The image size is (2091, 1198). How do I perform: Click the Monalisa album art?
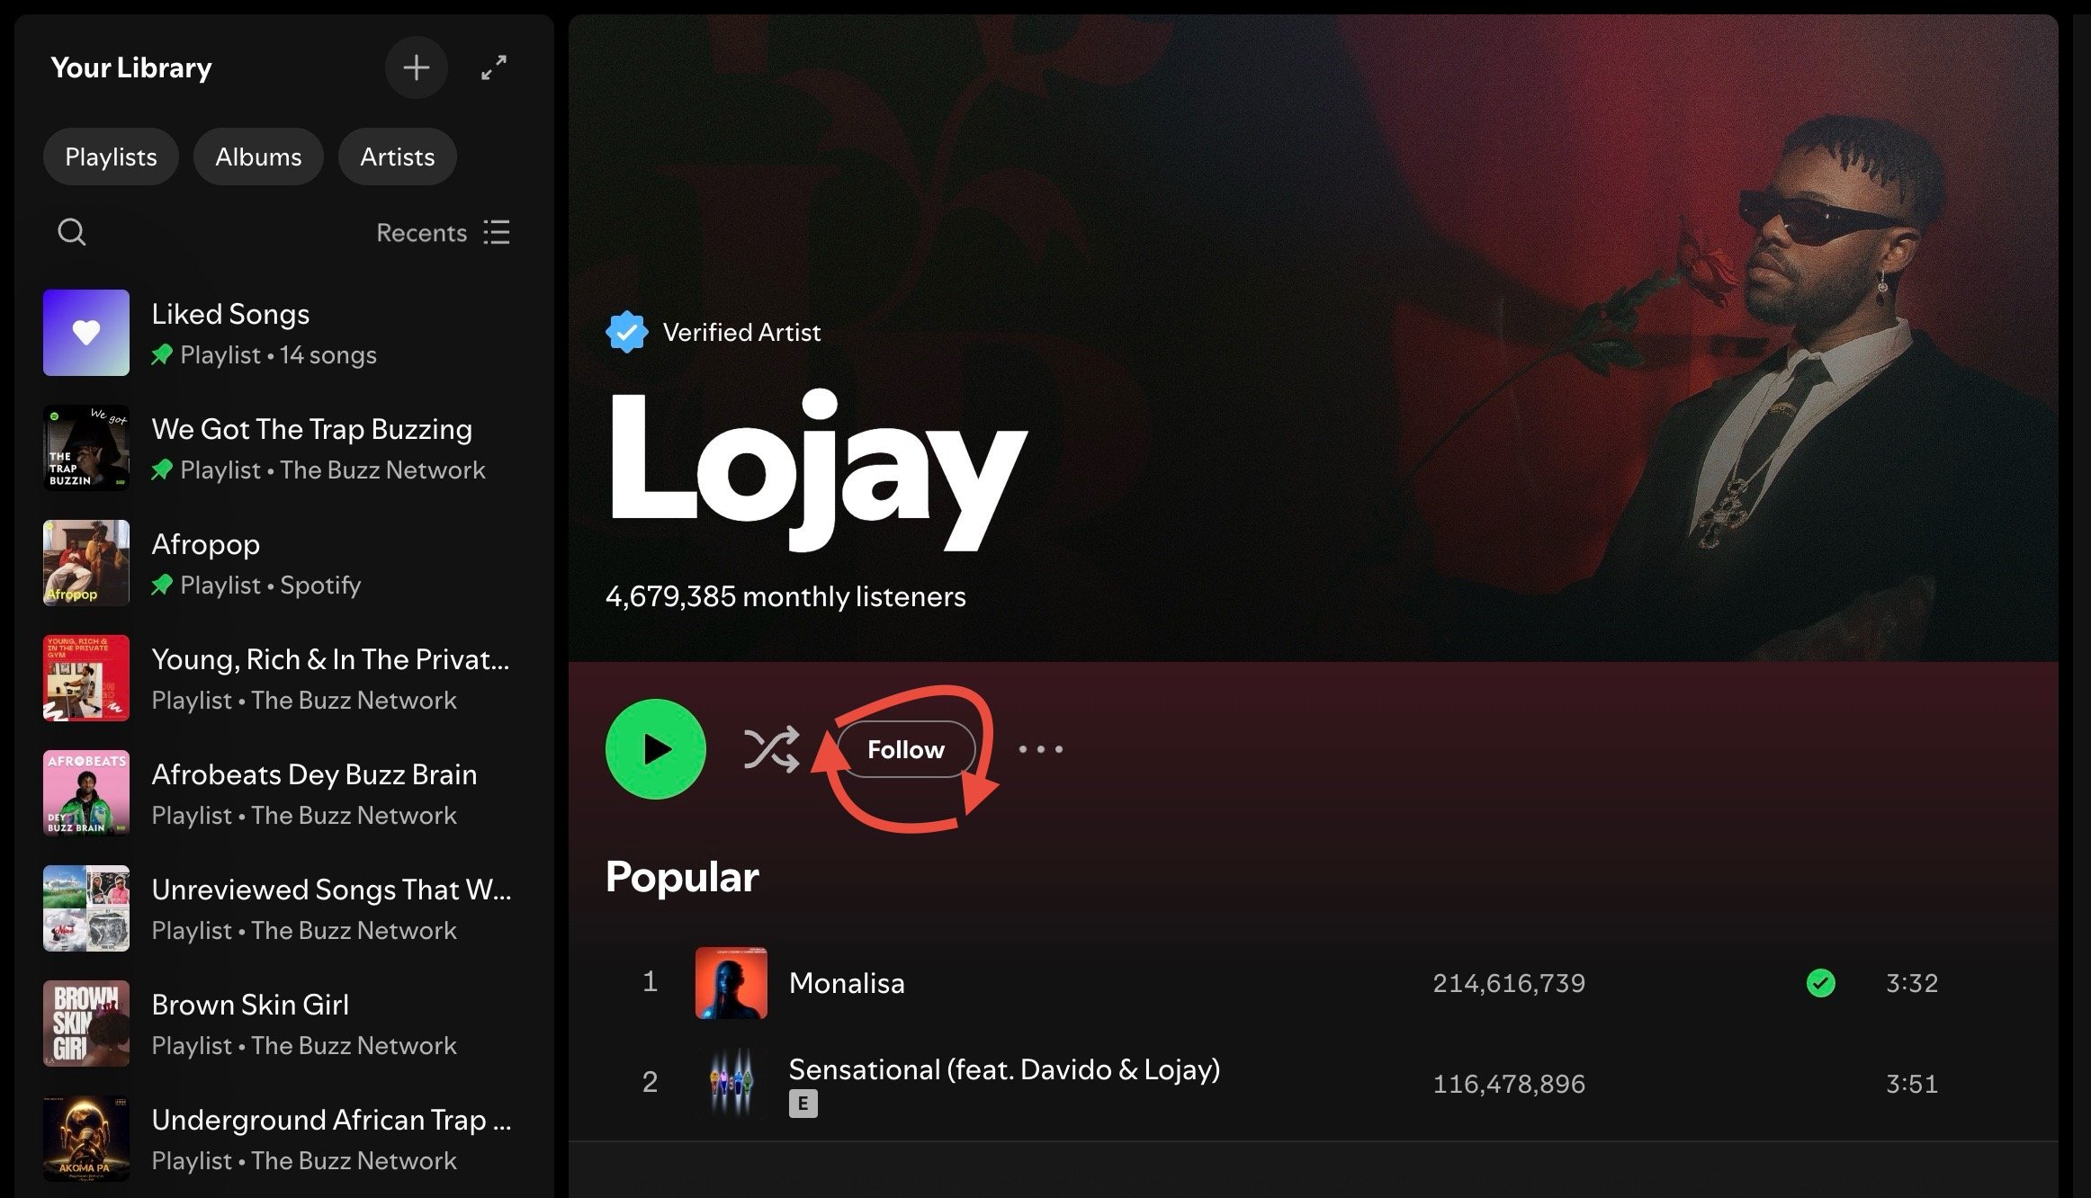point(731,983)
